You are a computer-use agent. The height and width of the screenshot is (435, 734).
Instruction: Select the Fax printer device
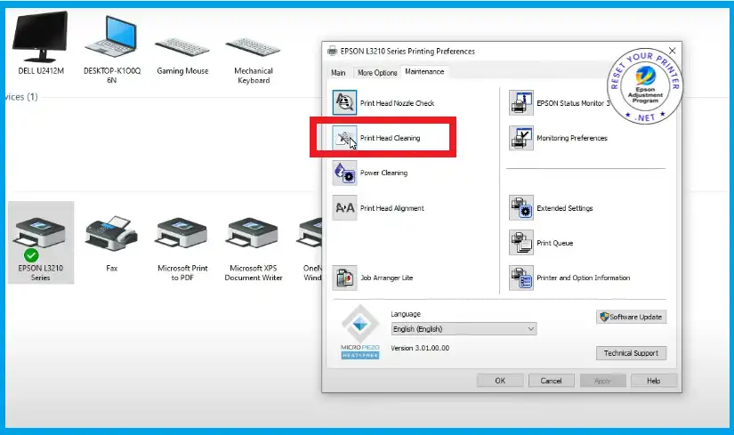click(111, 243)
